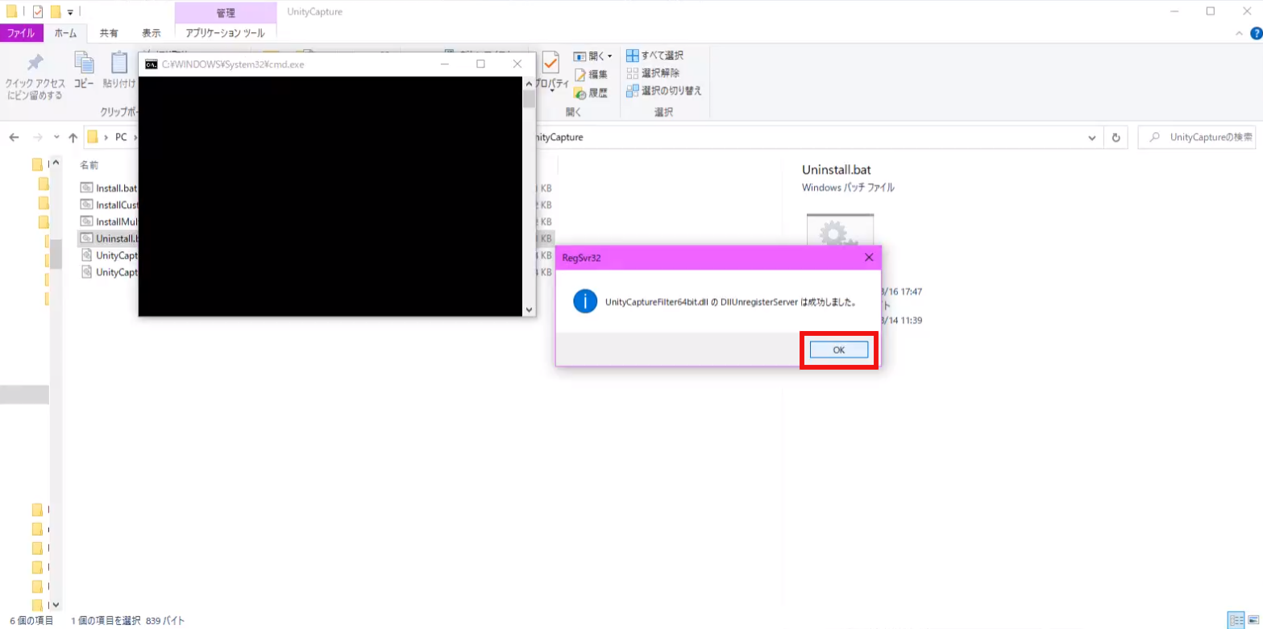Viewport: 1263px width, 629px height.
Task: Maximize the UnityCapture Explorer window
Action: click(1211, 11)
